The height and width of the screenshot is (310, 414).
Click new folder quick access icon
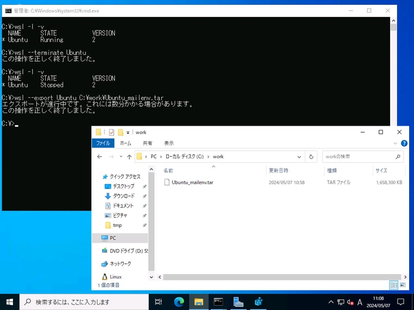coord(121,132)
